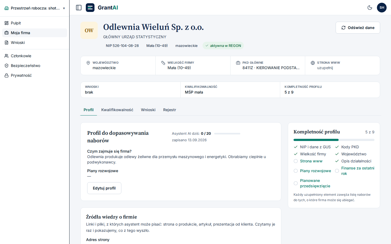Viewport: 391px width, 244px height.
Task: Select the empty circle next to Strona www
Action: [x=296, y=161]
